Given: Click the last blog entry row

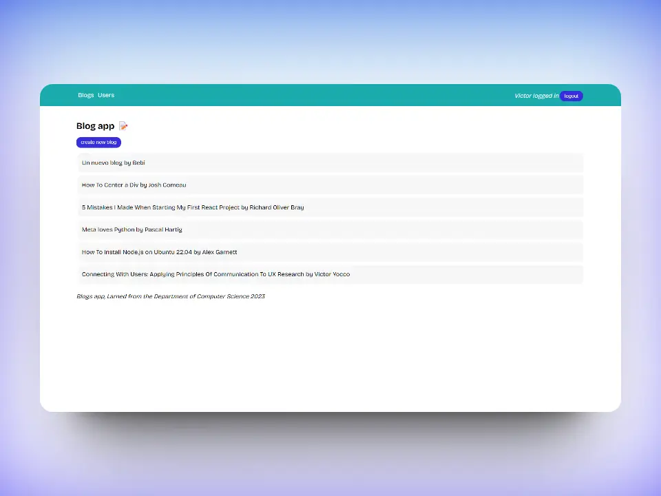Looking at the screenshot, I should pos(330,273).
